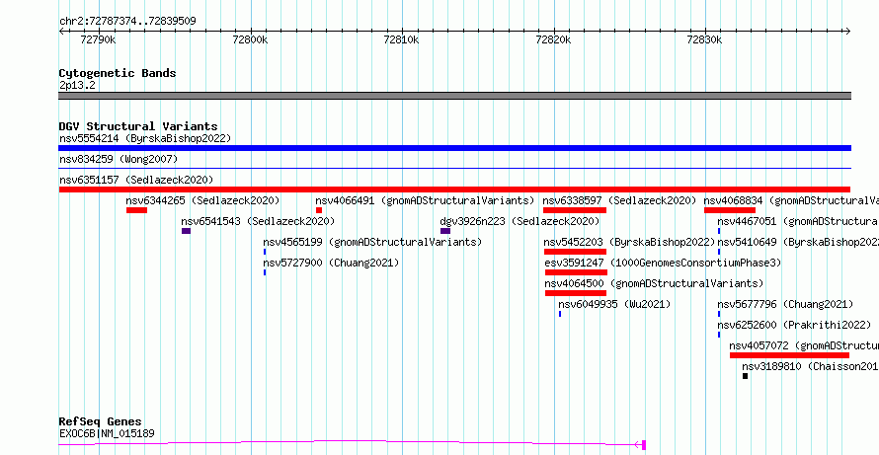Viewport: 879px width, 455px height.
Task: Click the purple bar under nsv6541543
Action: click(186, 231)
